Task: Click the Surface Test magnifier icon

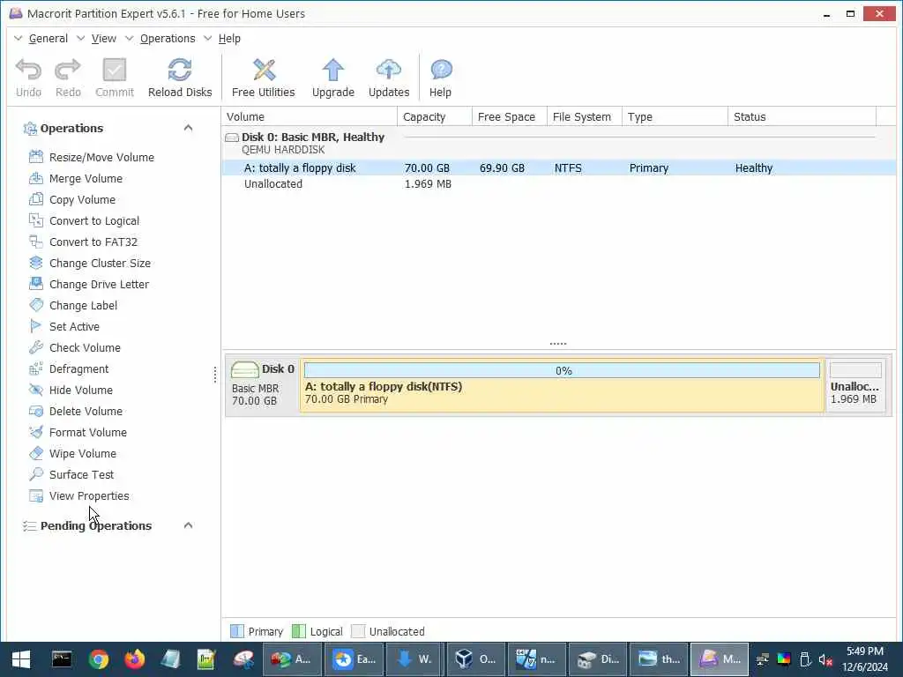Action: 36,474
